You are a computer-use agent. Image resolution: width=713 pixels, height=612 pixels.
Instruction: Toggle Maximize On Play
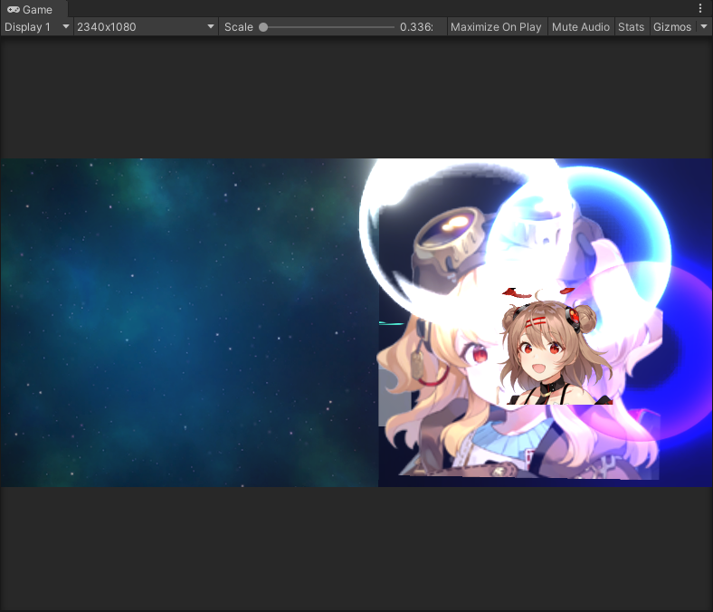click(x=495, y=27)
